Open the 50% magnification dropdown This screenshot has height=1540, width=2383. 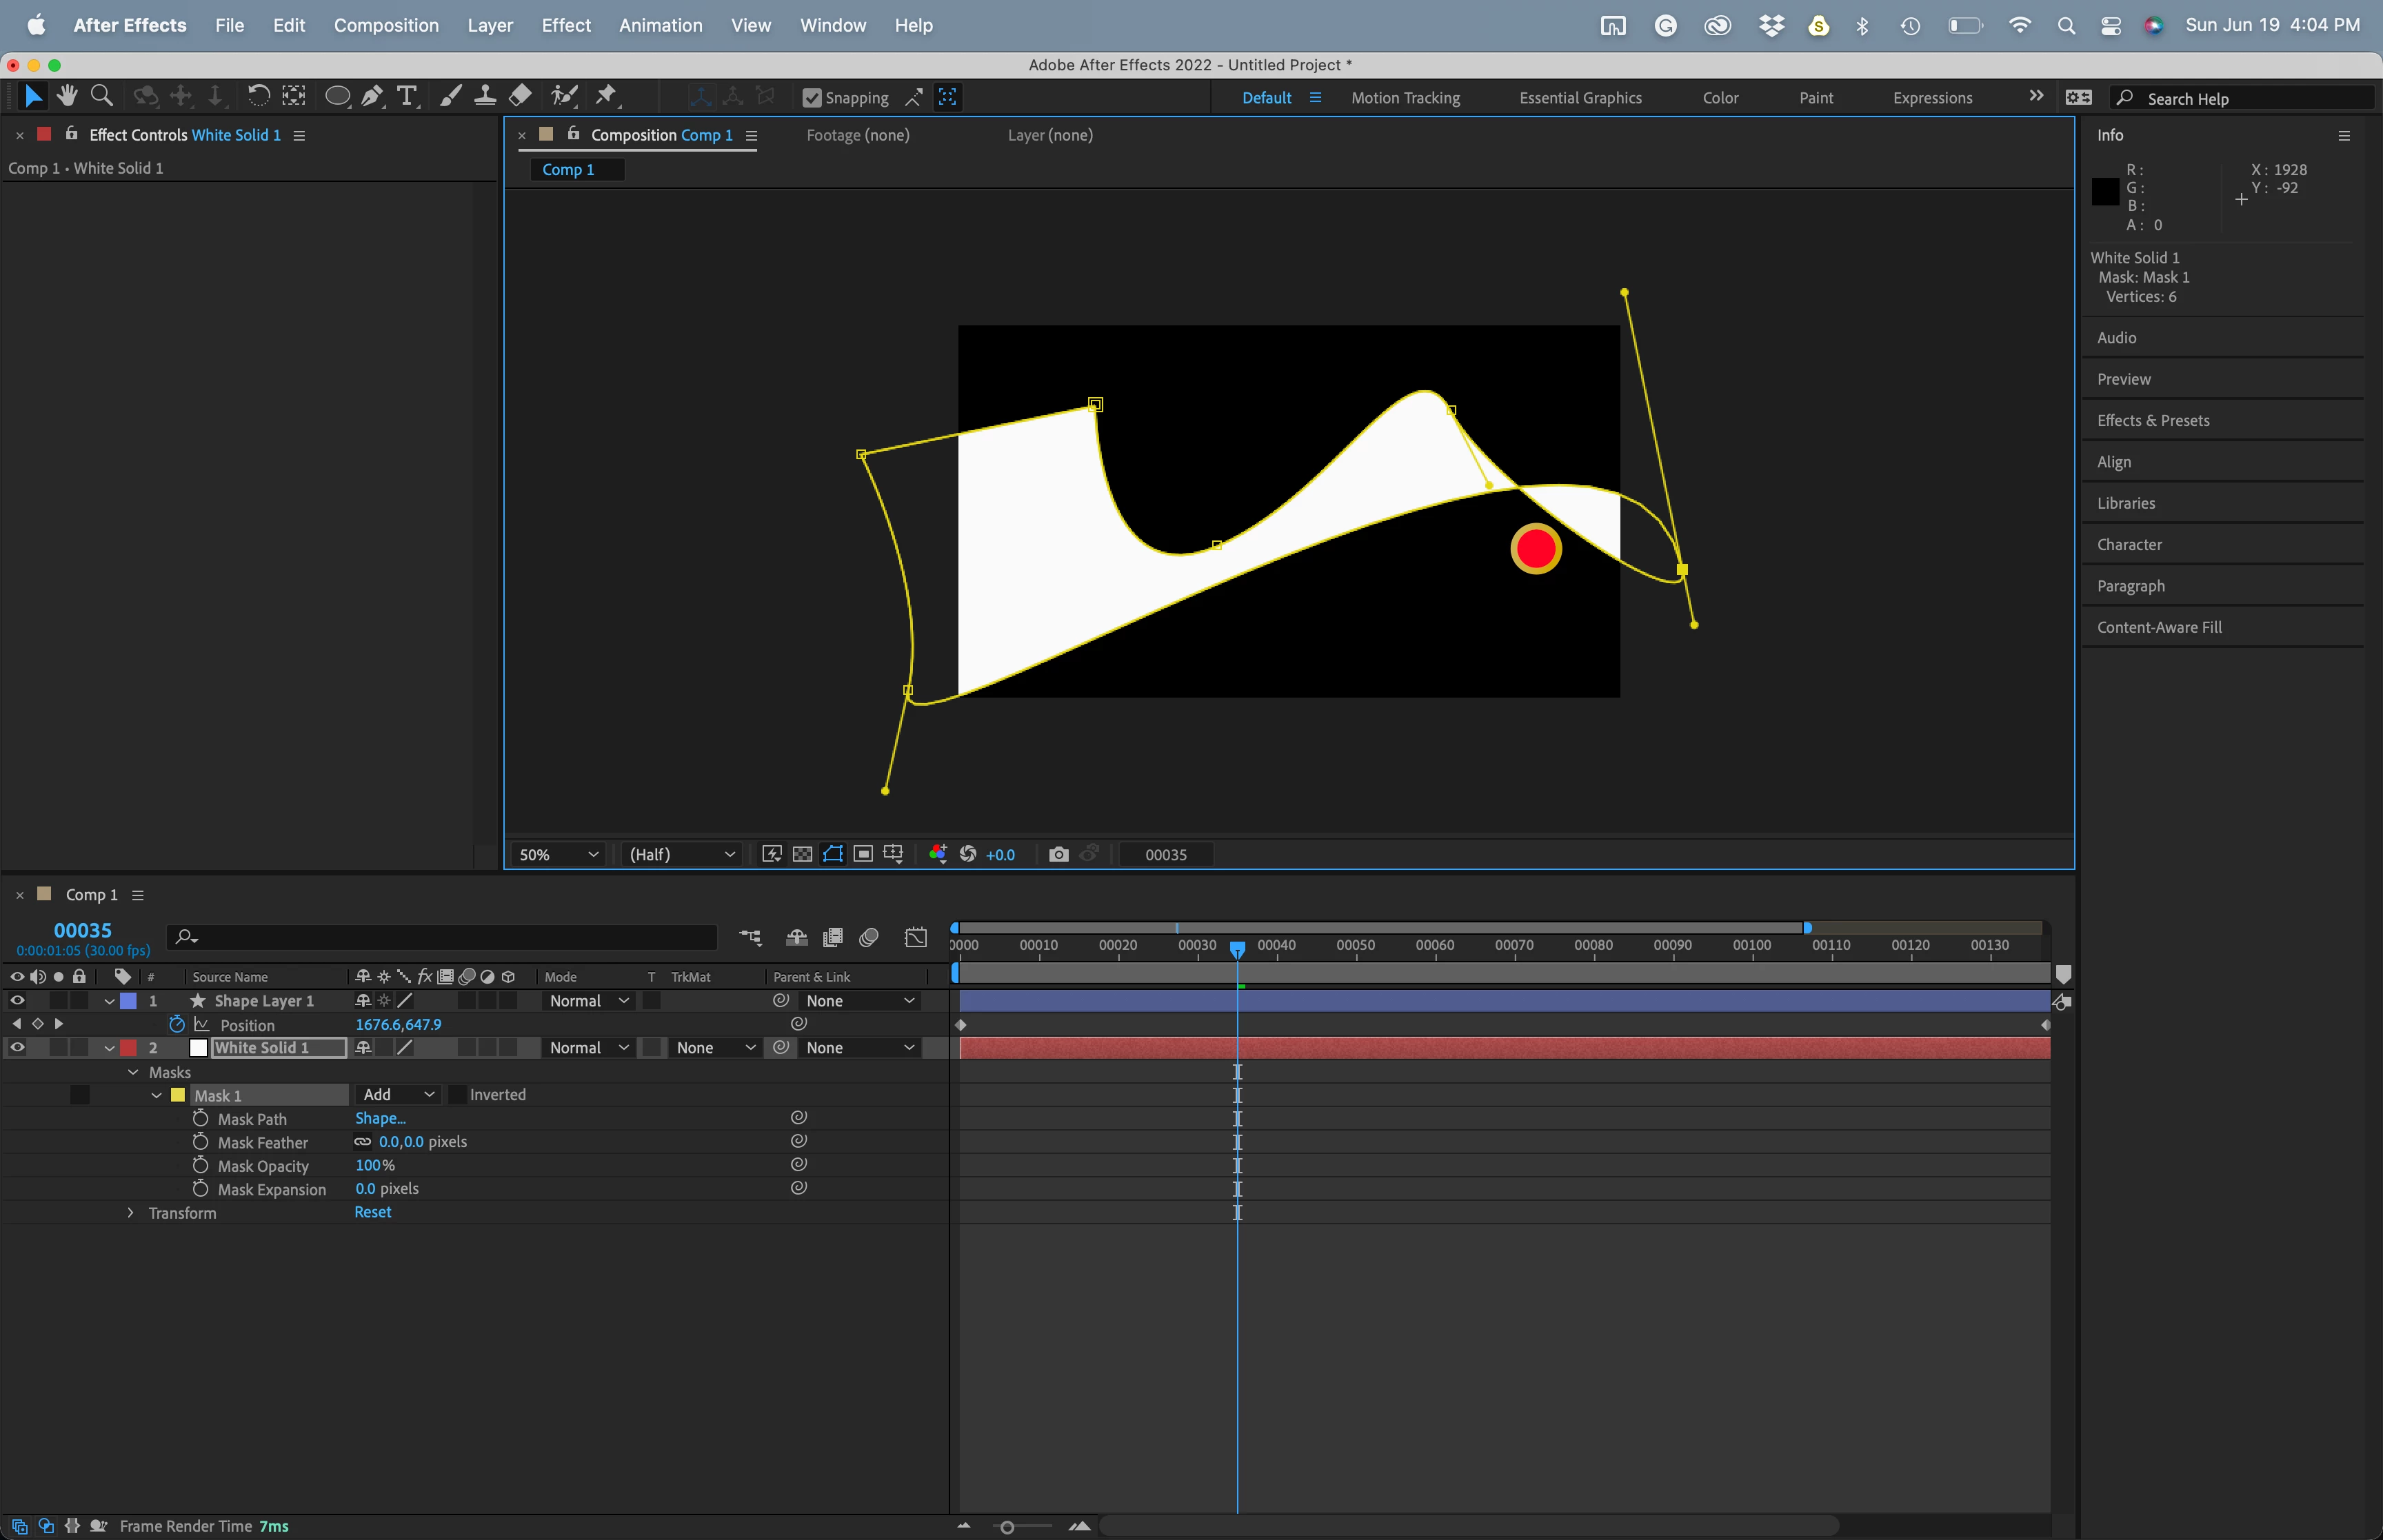pos(558,854)
